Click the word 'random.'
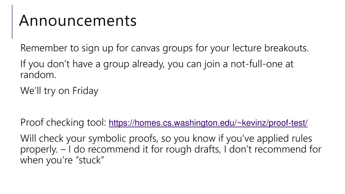Screen dimensions: 345x194 [x=38, y=75]
